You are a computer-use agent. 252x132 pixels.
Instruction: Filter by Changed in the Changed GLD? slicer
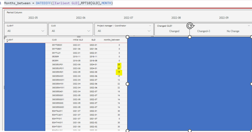point(174,31)
